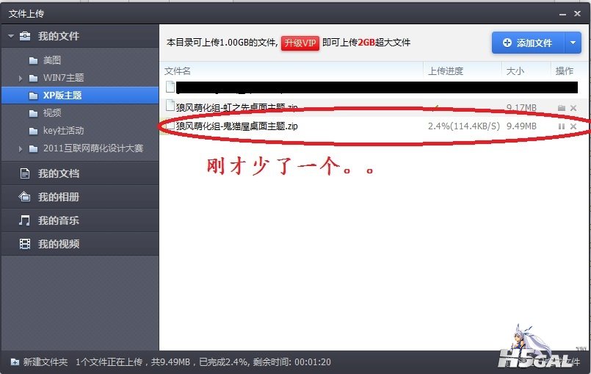This screenshot has width=591, height=374.
Task: Click the 我的视频 film icon
Action: (x=25, y=244)
